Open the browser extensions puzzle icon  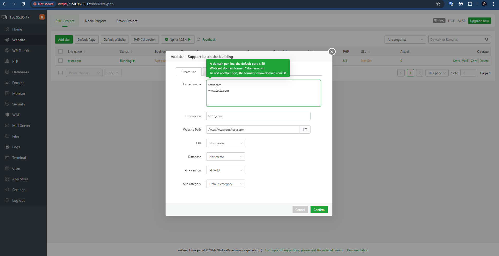(470, 4)
